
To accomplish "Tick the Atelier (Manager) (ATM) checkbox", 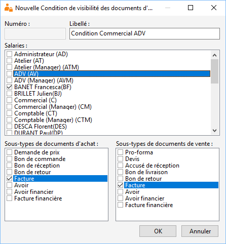I will (x=10, y=67).
